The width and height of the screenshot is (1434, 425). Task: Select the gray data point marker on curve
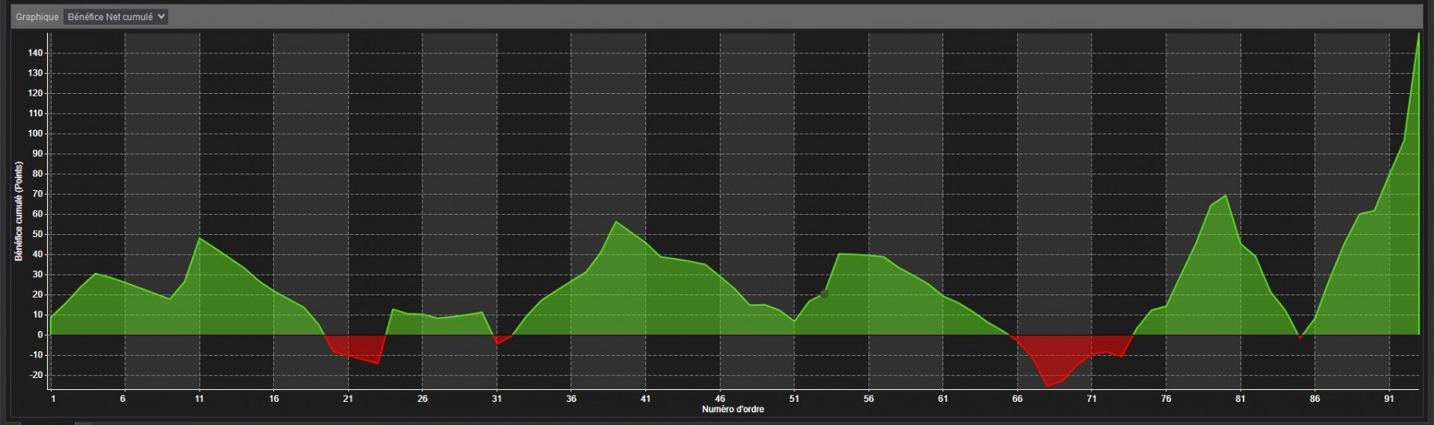(x=824, y=294)
